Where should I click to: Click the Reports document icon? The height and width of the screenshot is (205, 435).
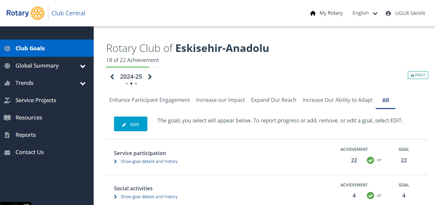(x=7, y=135)
